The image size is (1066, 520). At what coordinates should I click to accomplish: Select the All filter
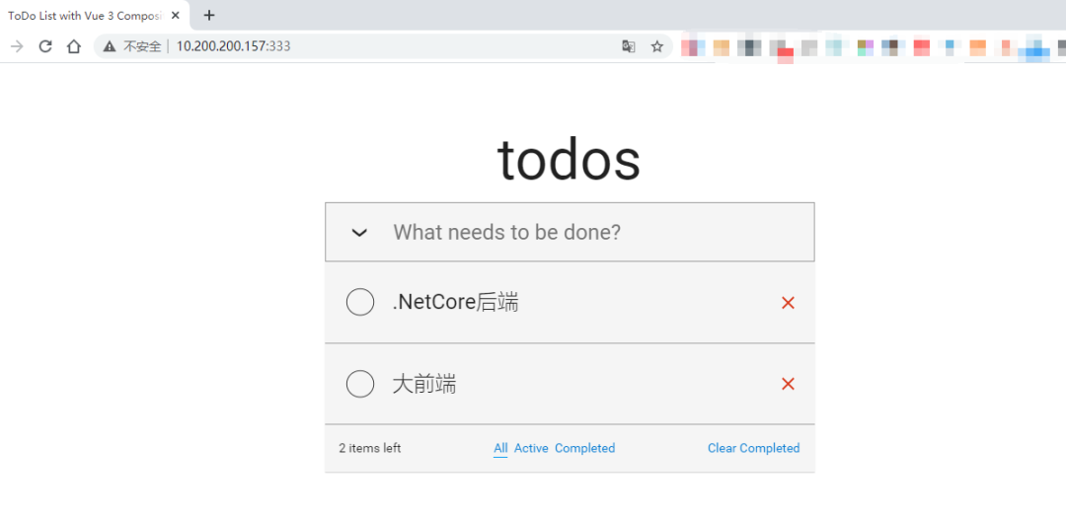(500, 448)
